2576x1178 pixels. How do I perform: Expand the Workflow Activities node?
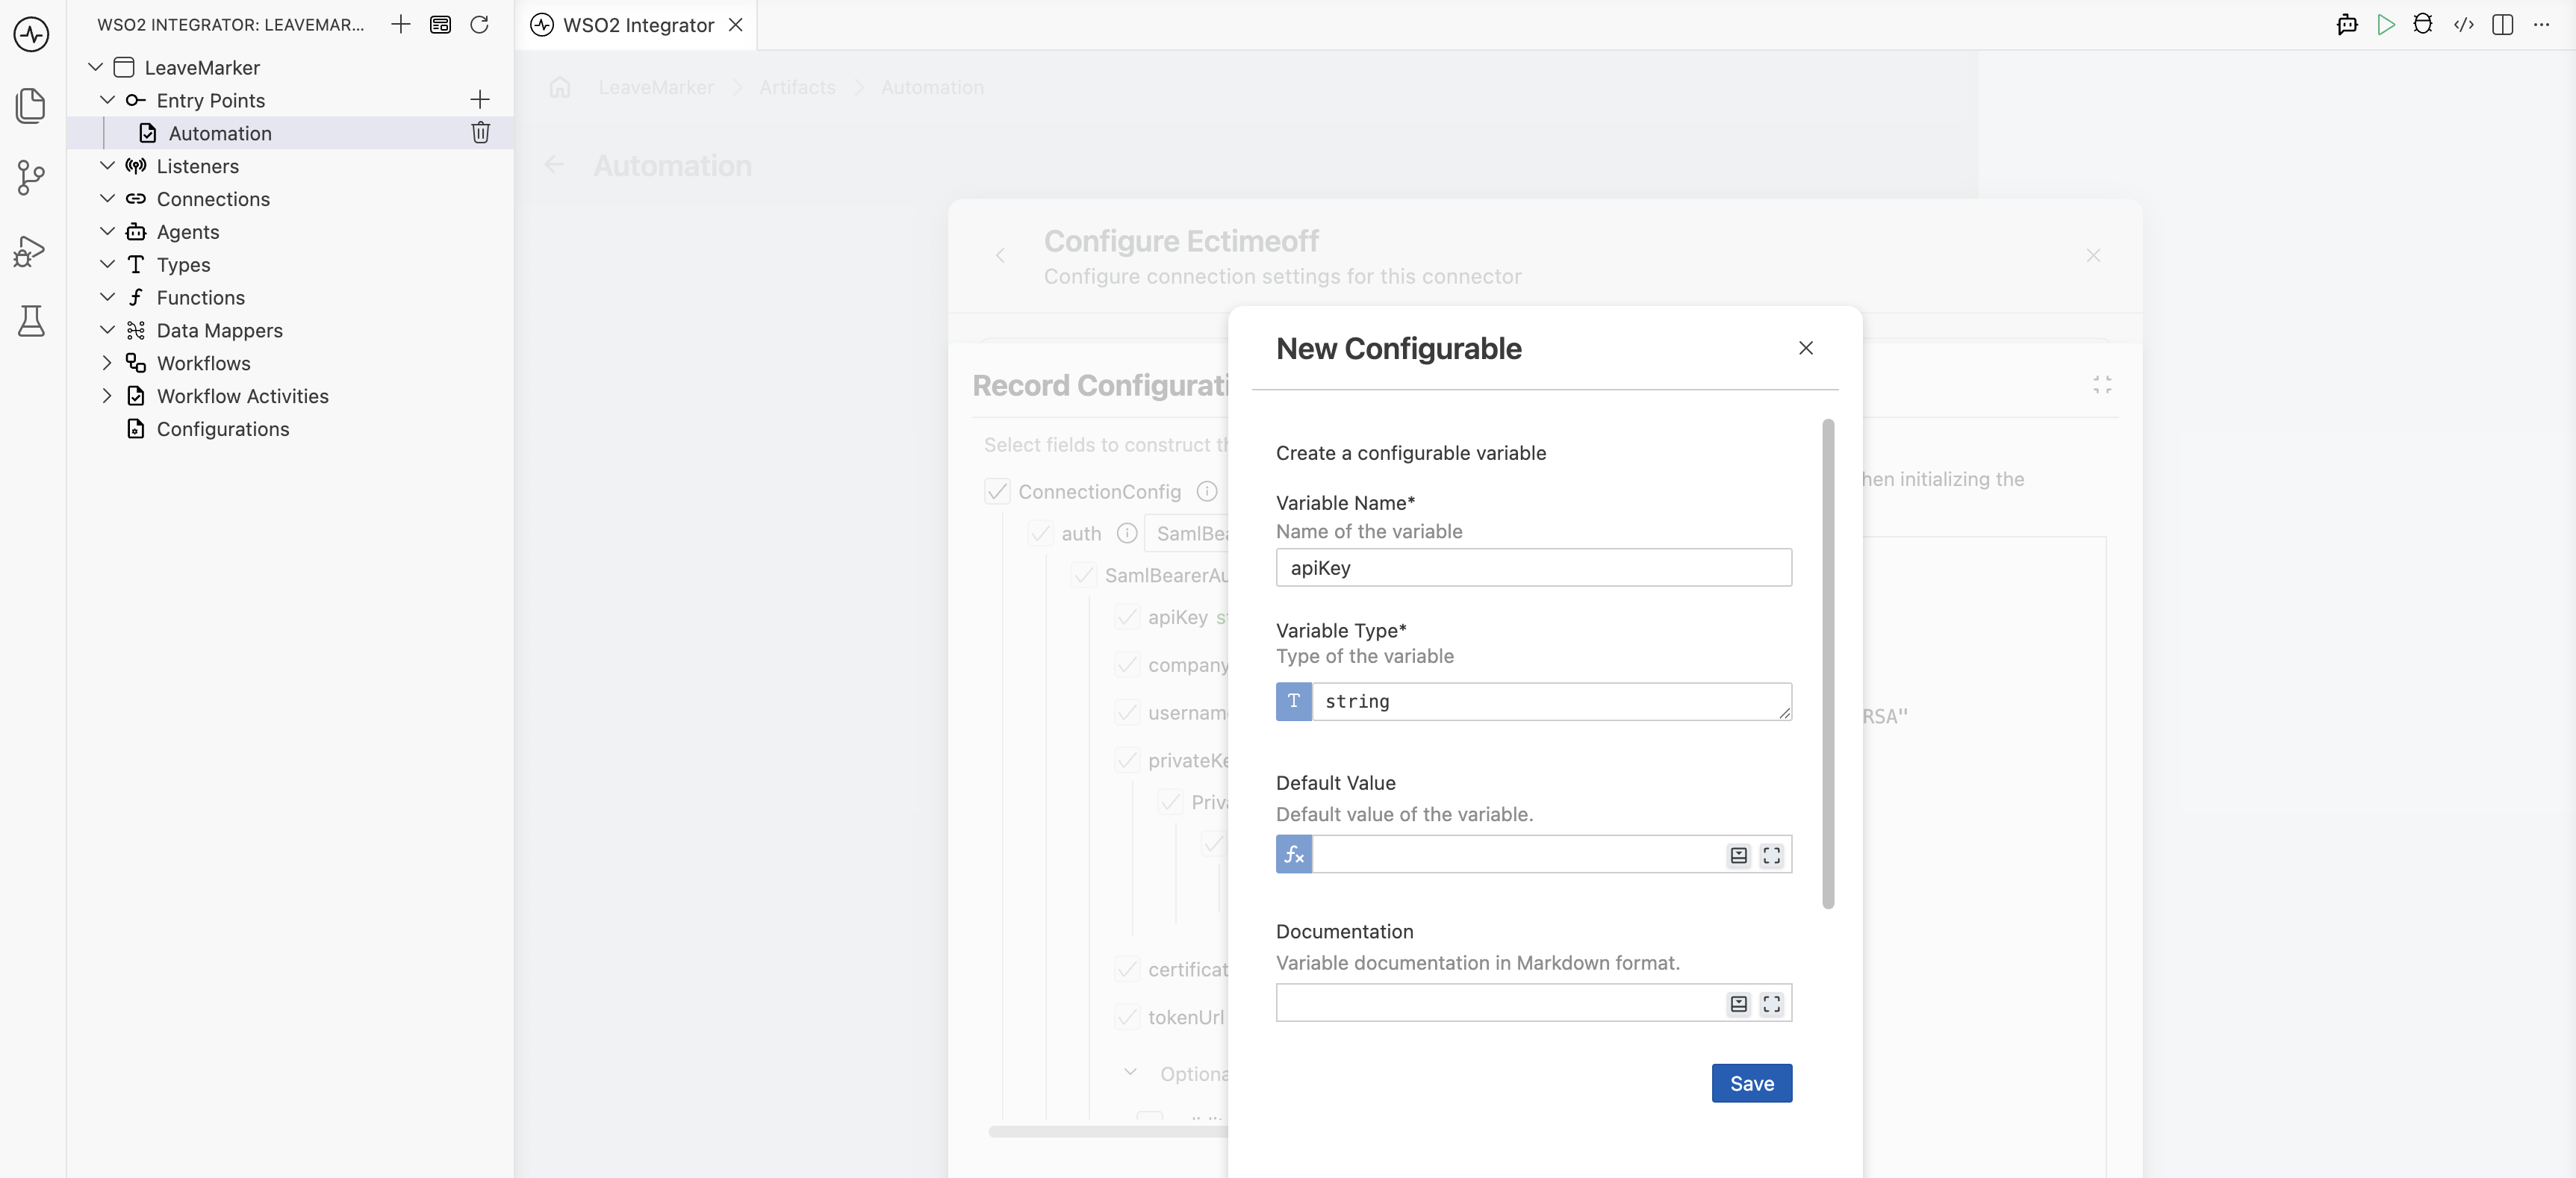point(107,396)
